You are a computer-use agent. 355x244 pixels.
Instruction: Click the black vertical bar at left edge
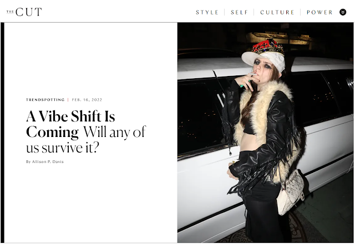pos(2,133)
